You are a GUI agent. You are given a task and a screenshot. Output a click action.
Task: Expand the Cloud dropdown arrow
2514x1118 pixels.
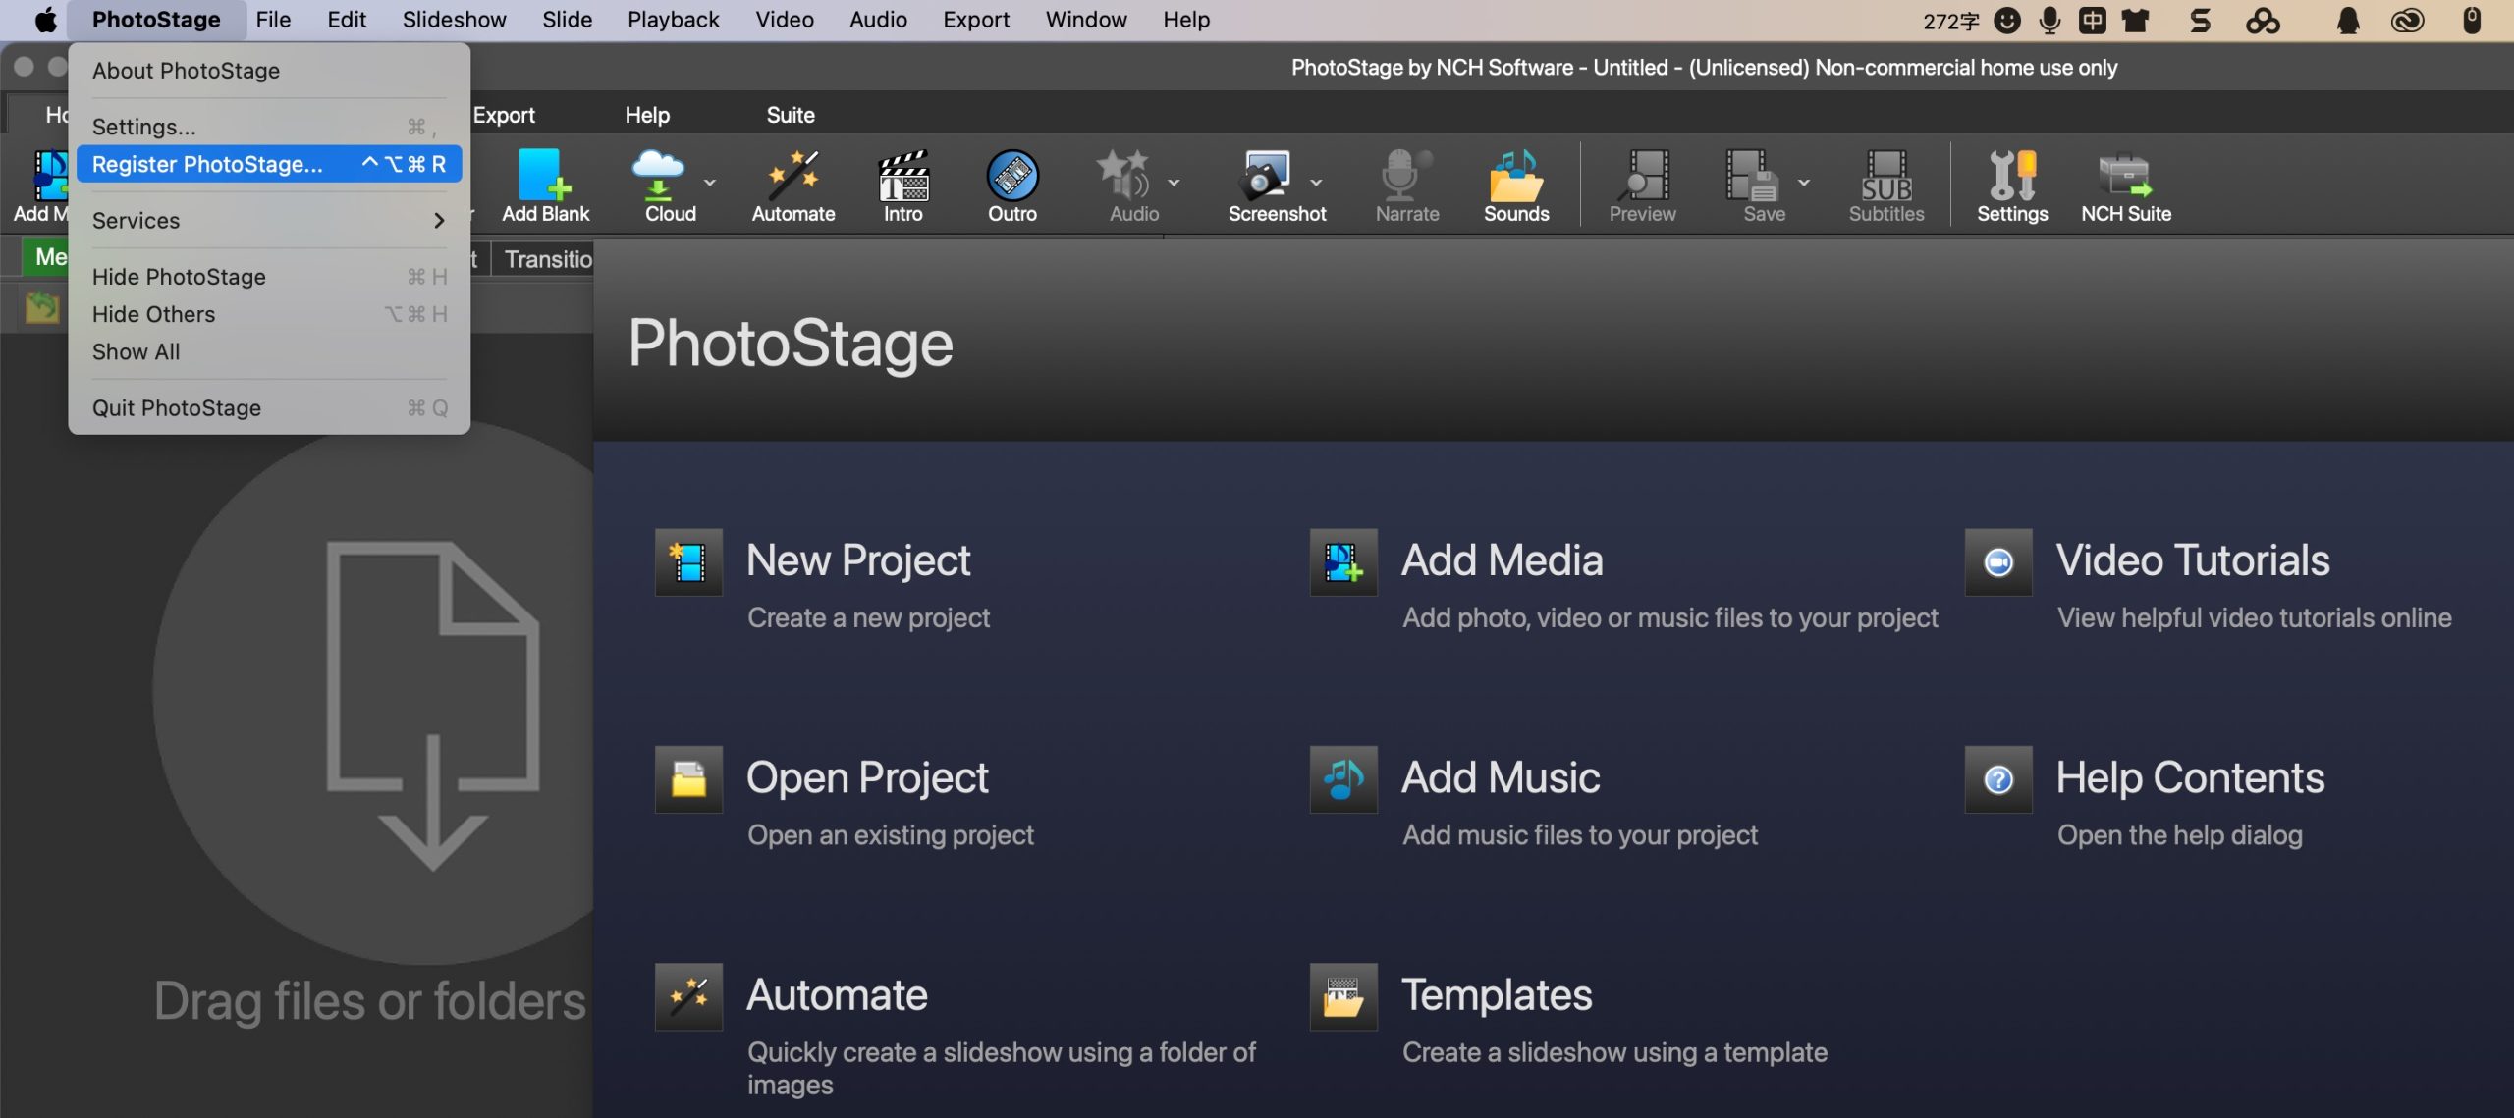coord(710,183)
